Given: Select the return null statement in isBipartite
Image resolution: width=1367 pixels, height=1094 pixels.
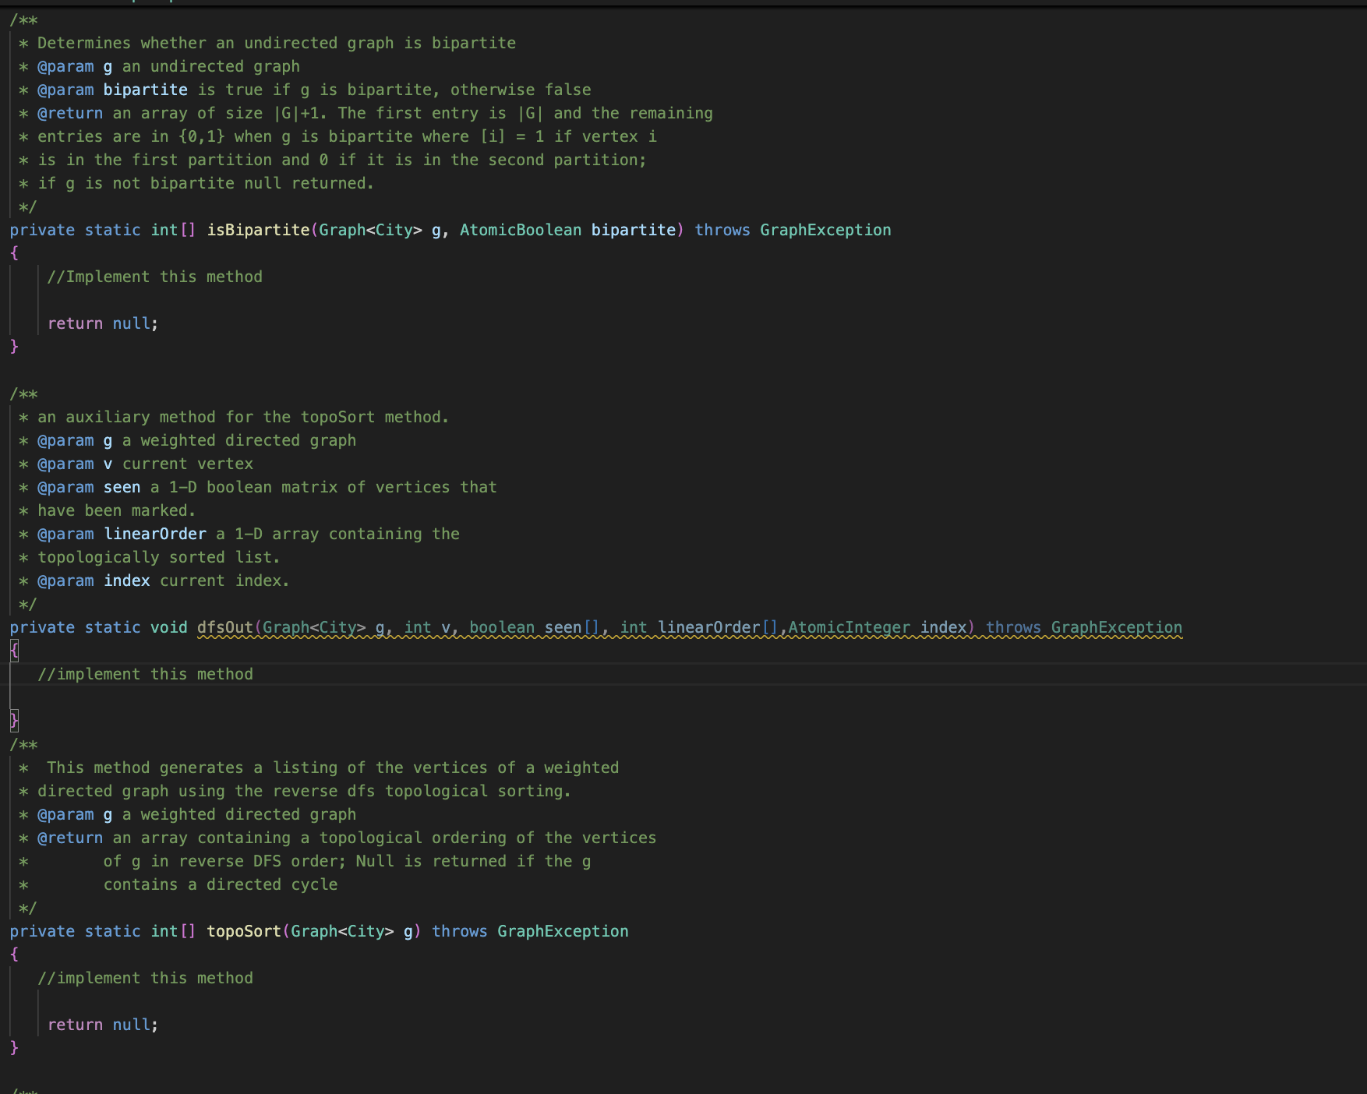Looking at the screenshot, I should click(x=103, y=323).
